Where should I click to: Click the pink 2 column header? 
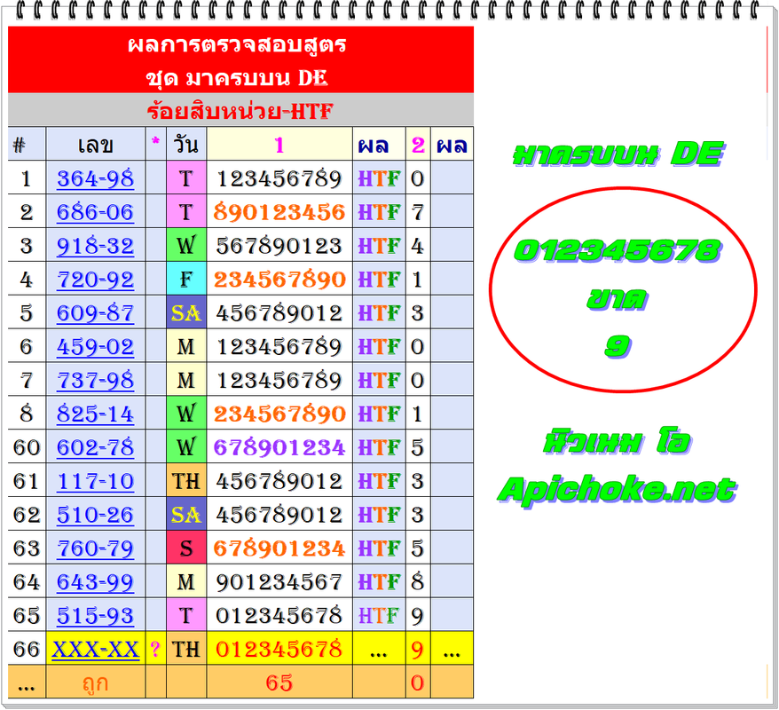418,145
